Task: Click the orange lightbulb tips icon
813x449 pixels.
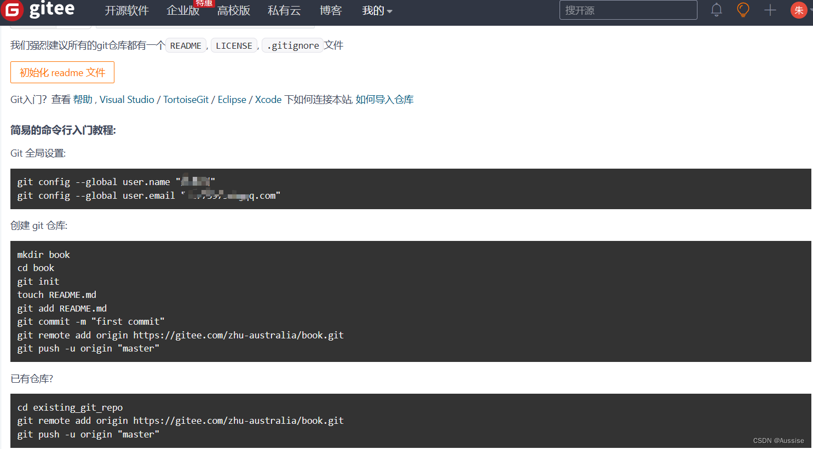Action: 743,10
